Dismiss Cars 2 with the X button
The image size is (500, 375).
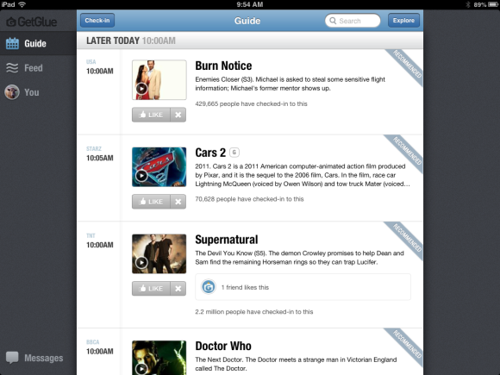tap(178, 202)
